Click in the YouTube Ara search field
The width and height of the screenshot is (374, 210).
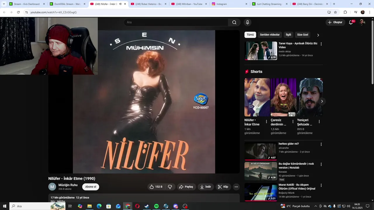click(x=176, y=22)
